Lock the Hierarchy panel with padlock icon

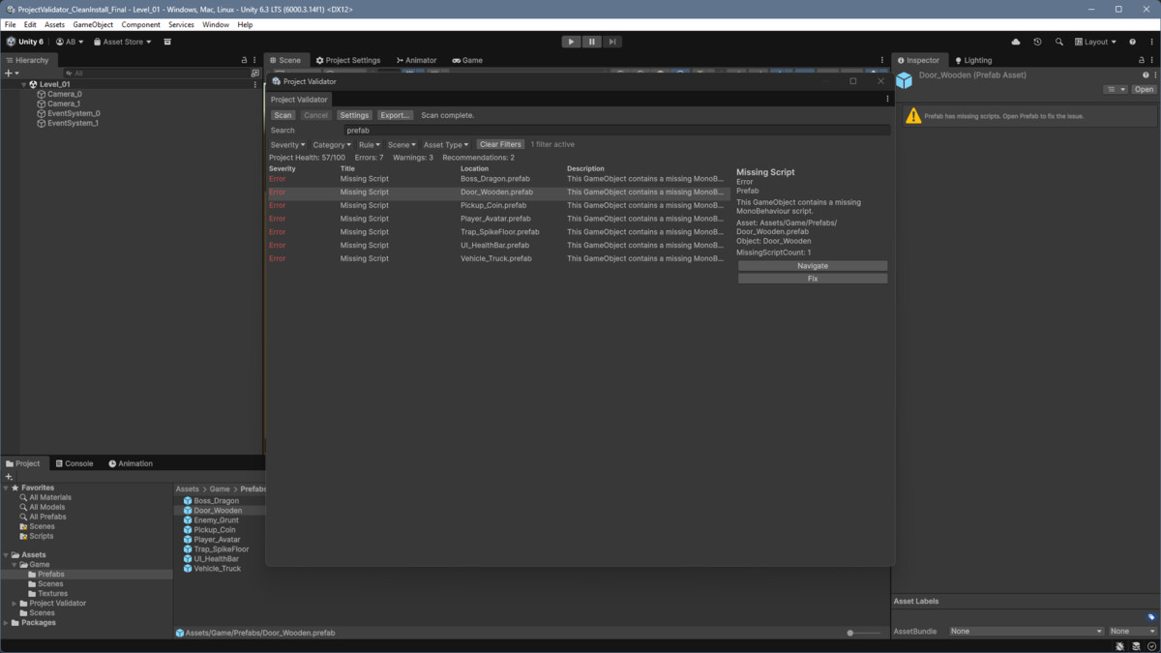pos(244,60)
